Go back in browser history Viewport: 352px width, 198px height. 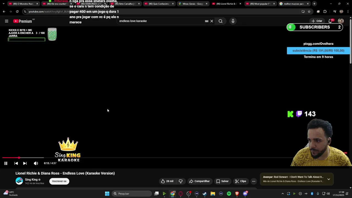click(x=4, y=12)
